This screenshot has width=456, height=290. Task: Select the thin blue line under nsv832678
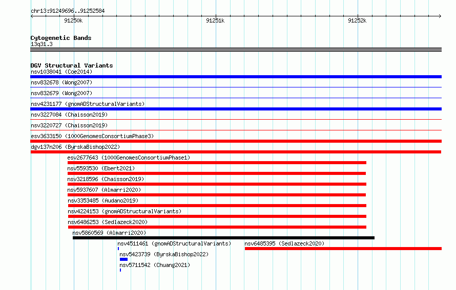(x=236, y=87)
